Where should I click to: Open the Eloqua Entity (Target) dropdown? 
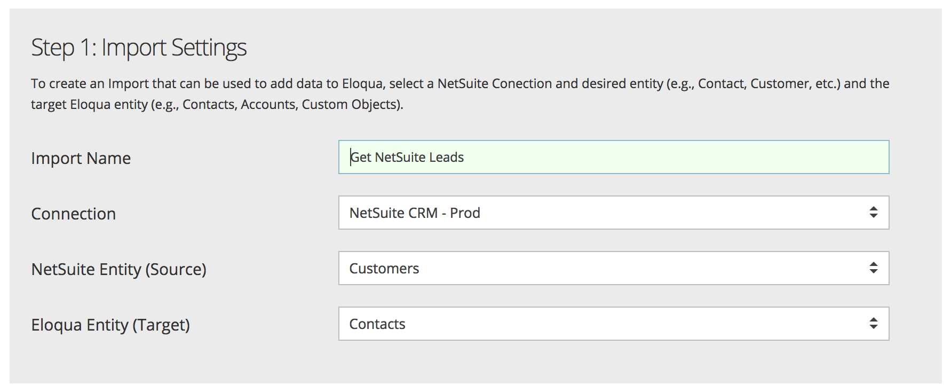614,324
